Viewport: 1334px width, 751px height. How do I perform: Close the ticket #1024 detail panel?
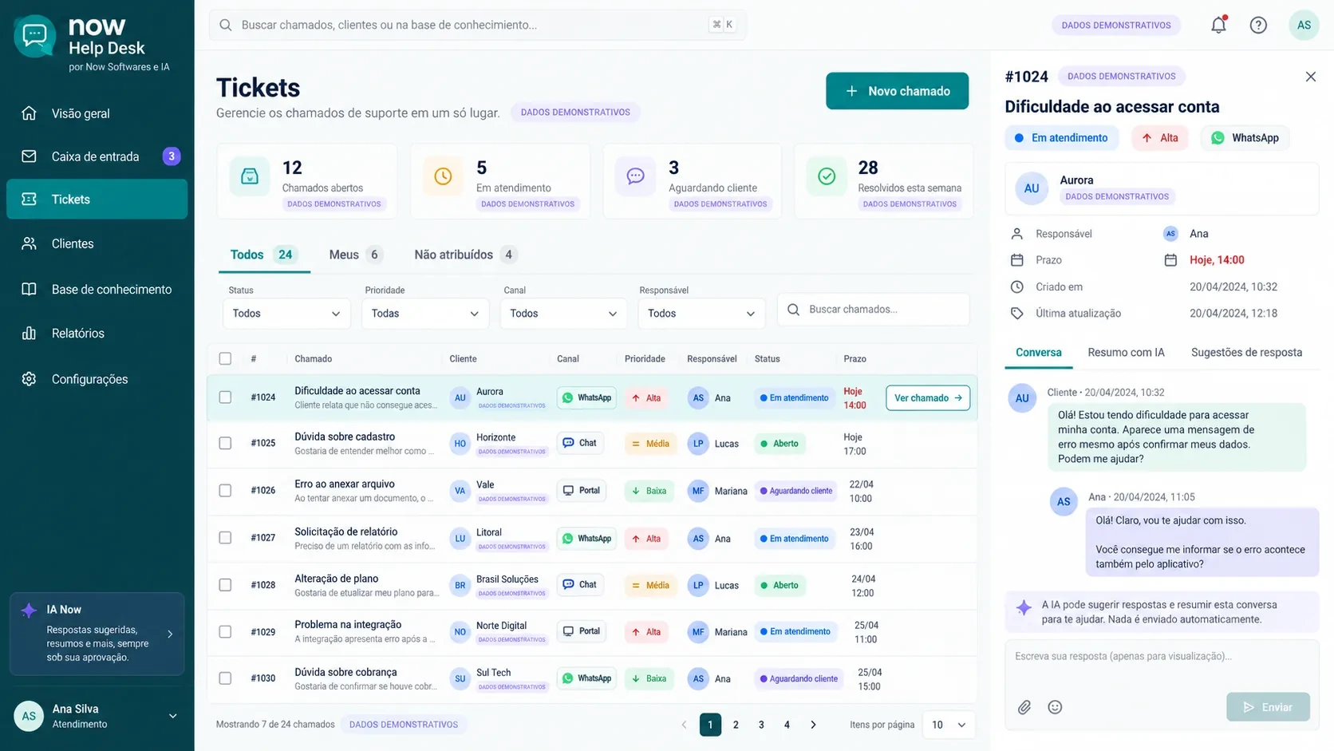1311,77
